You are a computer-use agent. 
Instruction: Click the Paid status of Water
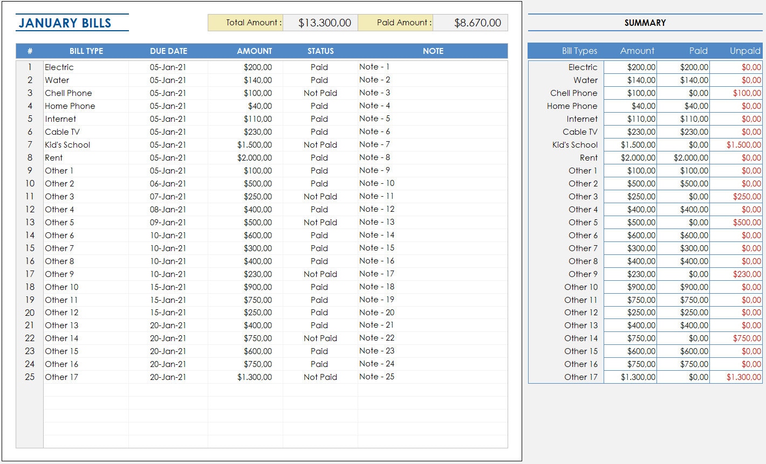(x=319, y=80)
